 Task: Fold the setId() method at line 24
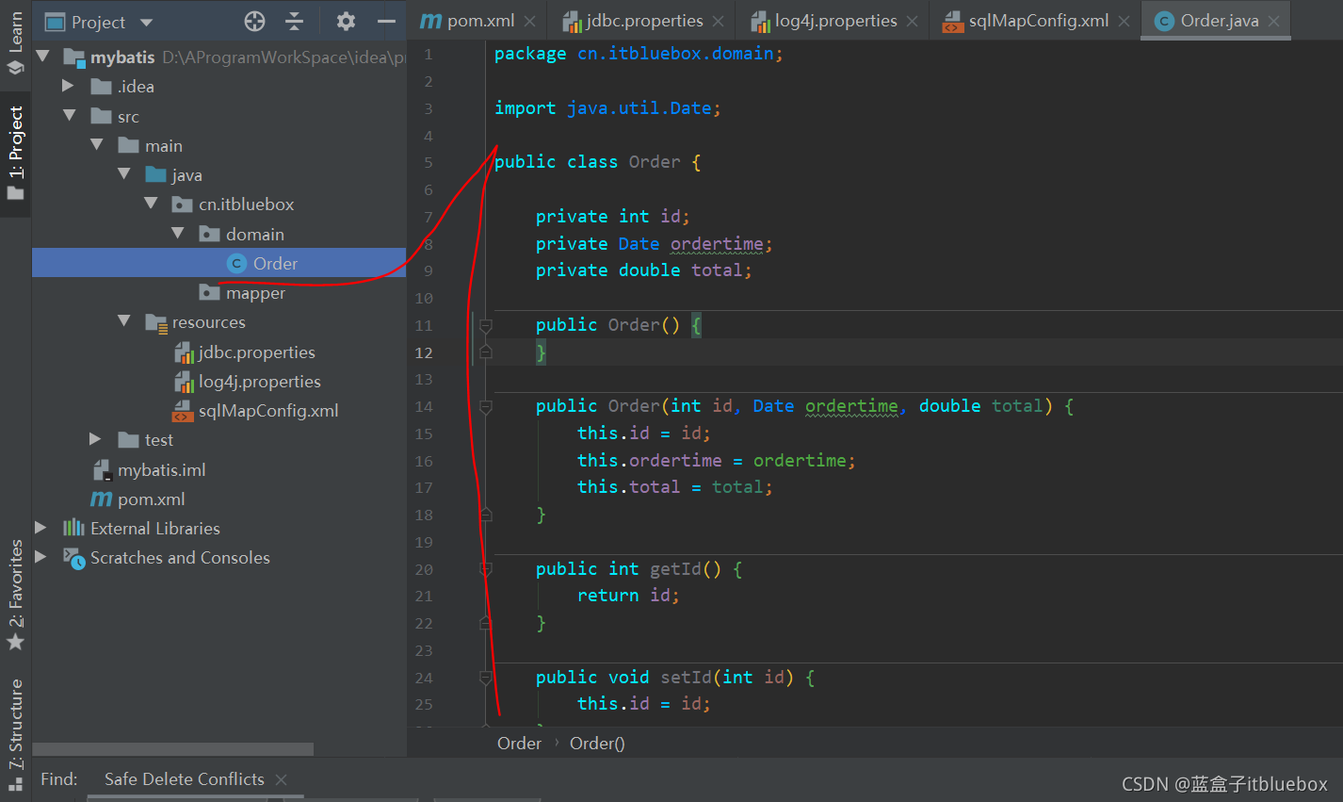click(485, 678)
